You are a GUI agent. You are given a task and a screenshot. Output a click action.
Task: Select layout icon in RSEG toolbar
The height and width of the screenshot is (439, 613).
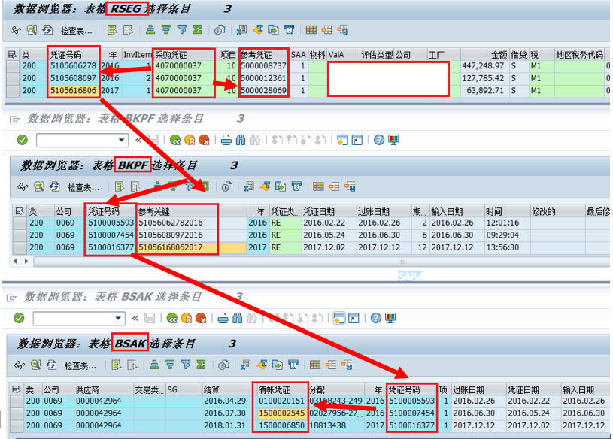pyautogui.click(x=327, y=30)
